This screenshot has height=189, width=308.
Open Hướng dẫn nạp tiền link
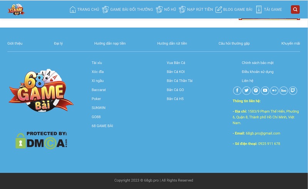tap(110, 43)
